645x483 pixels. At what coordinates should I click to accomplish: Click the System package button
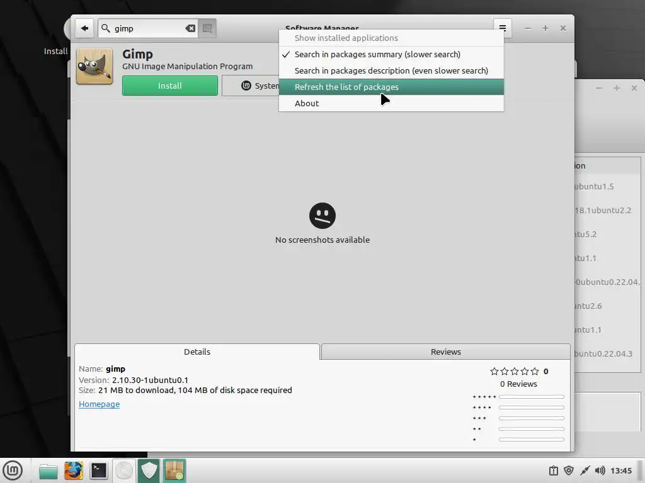pos(251,86)
